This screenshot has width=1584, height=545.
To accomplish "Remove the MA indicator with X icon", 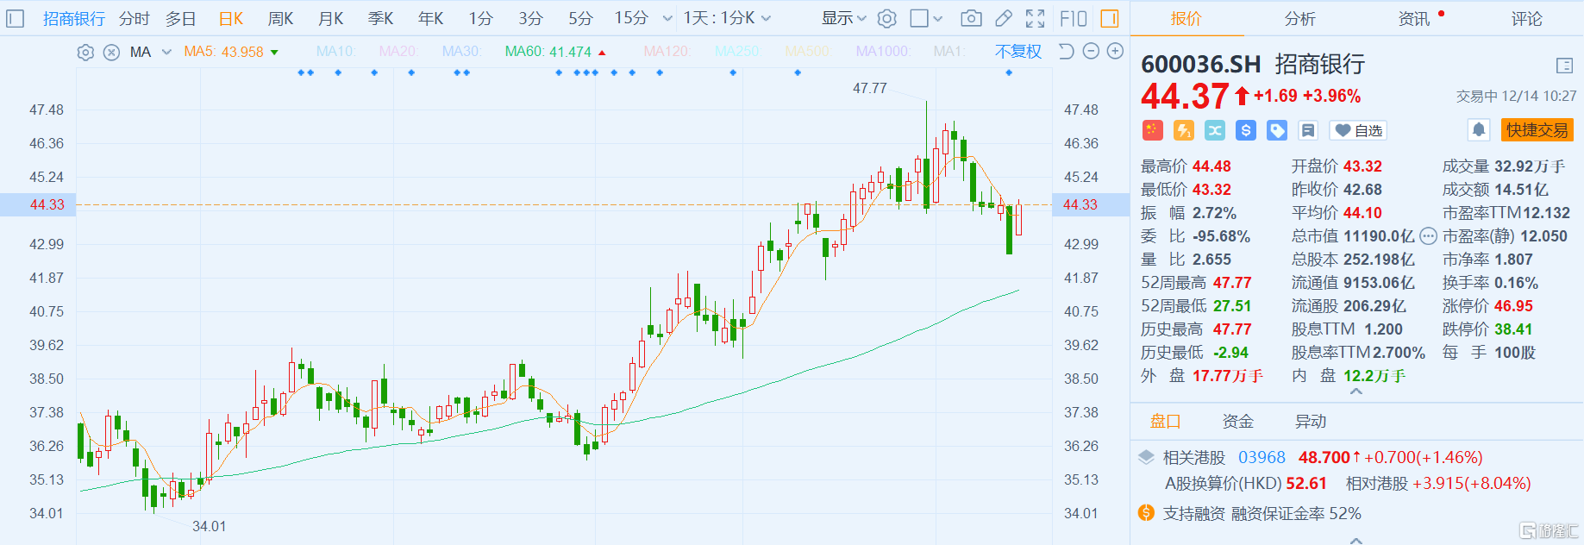I will (111, 52).
